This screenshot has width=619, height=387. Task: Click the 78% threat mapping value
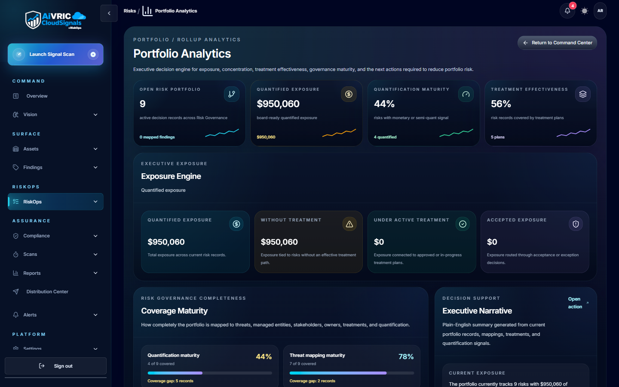click(x=406, y=356)
